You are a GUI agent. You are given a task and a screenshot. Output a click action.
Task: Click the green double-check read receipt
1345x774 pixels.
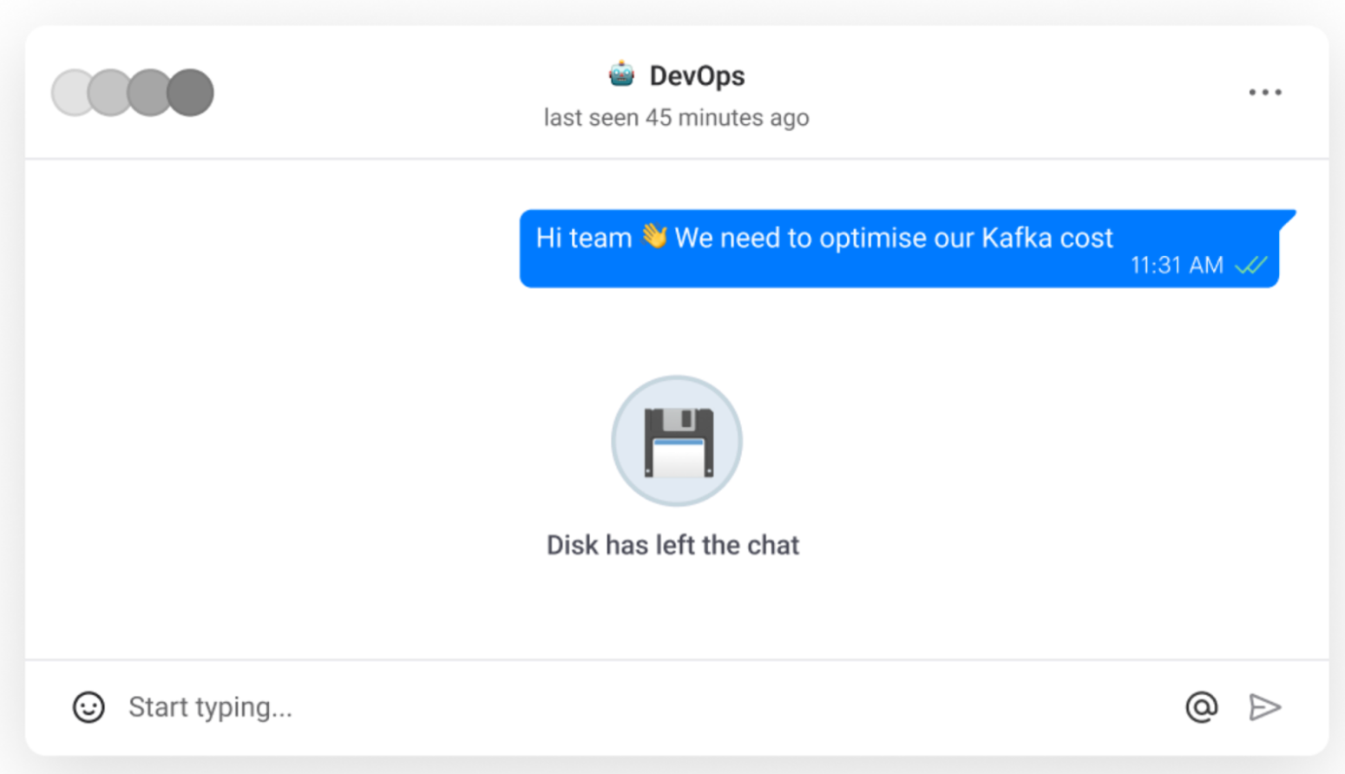pos(1250,265)
